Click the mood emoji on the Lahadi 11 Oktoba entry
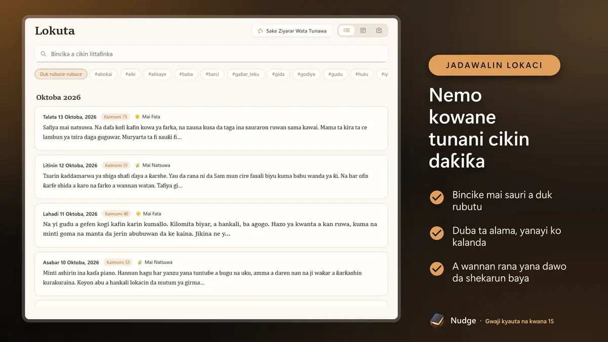 [x=138, y=214]
